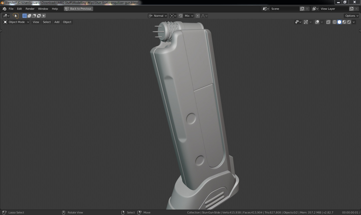
Task: Switch to Rendered viewport shading
Action: (x=349, y=22)
